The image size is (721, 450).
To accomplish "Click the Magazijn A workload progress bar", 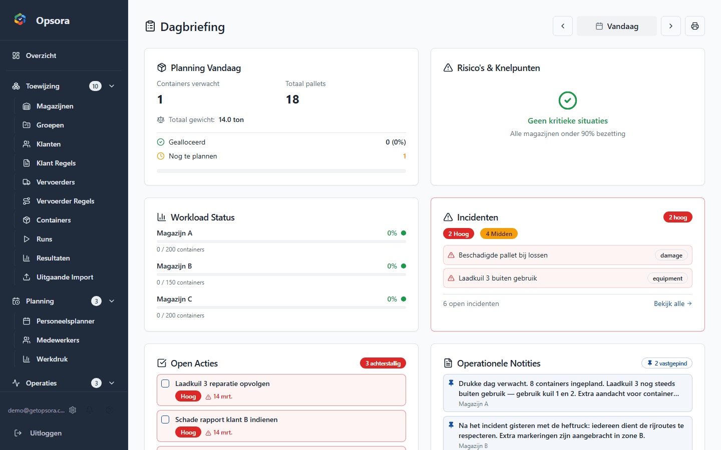I will pos(280,241).
